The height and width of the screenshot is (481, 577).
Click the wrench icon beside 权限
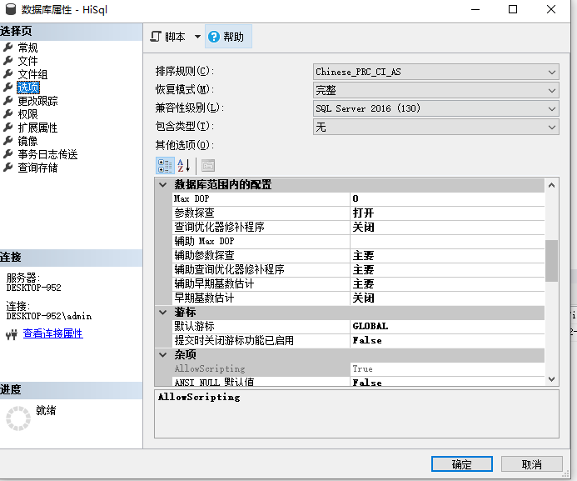click(x=8, y=114)
